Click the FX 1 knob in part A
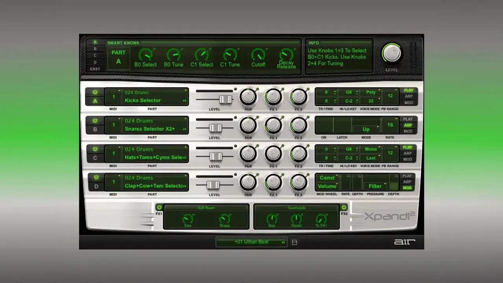The height and width of the screenshot is (283, 503). [273, 96]
